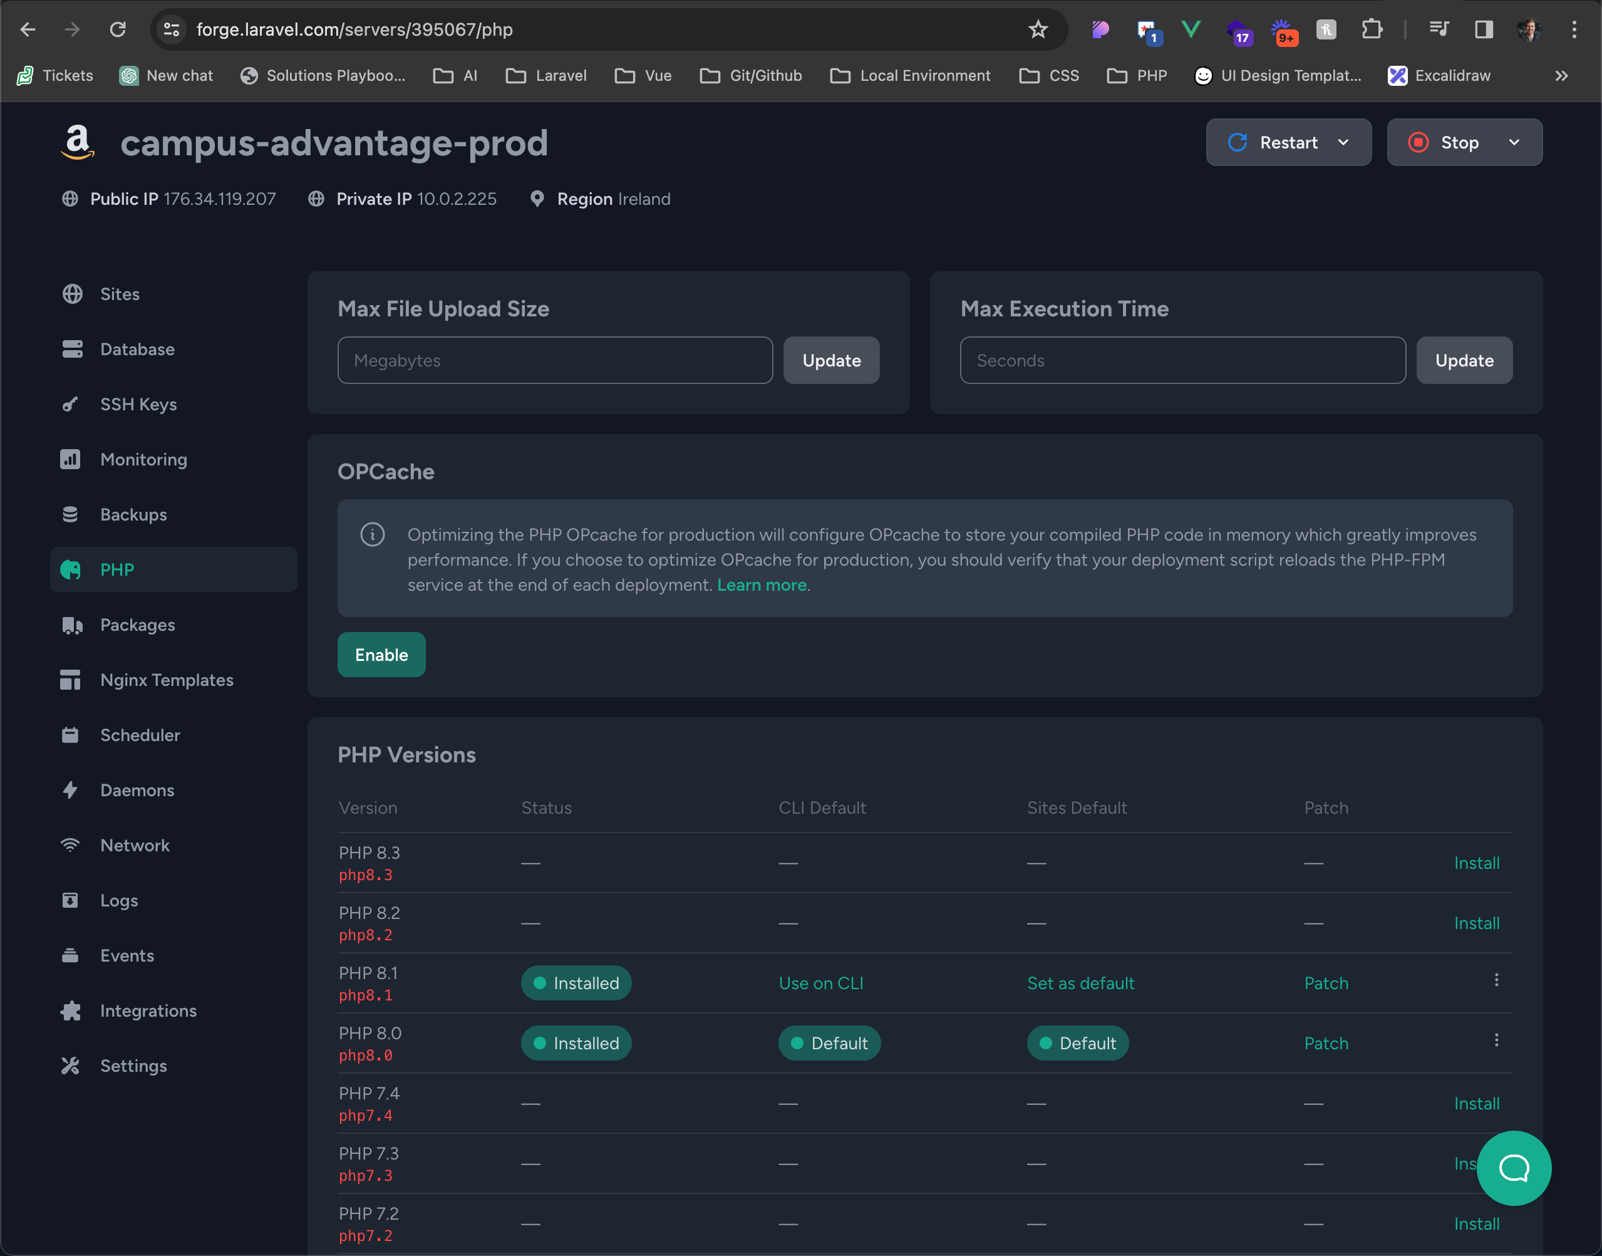This screenshot has width=1602, height=1256.
Task: Open the Sites globe icon in sidebar
Action: [x=72, y=294]
